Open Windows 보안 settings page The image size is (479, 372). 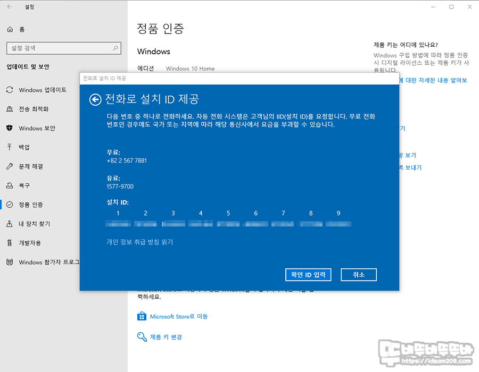[x=37, y=129]
